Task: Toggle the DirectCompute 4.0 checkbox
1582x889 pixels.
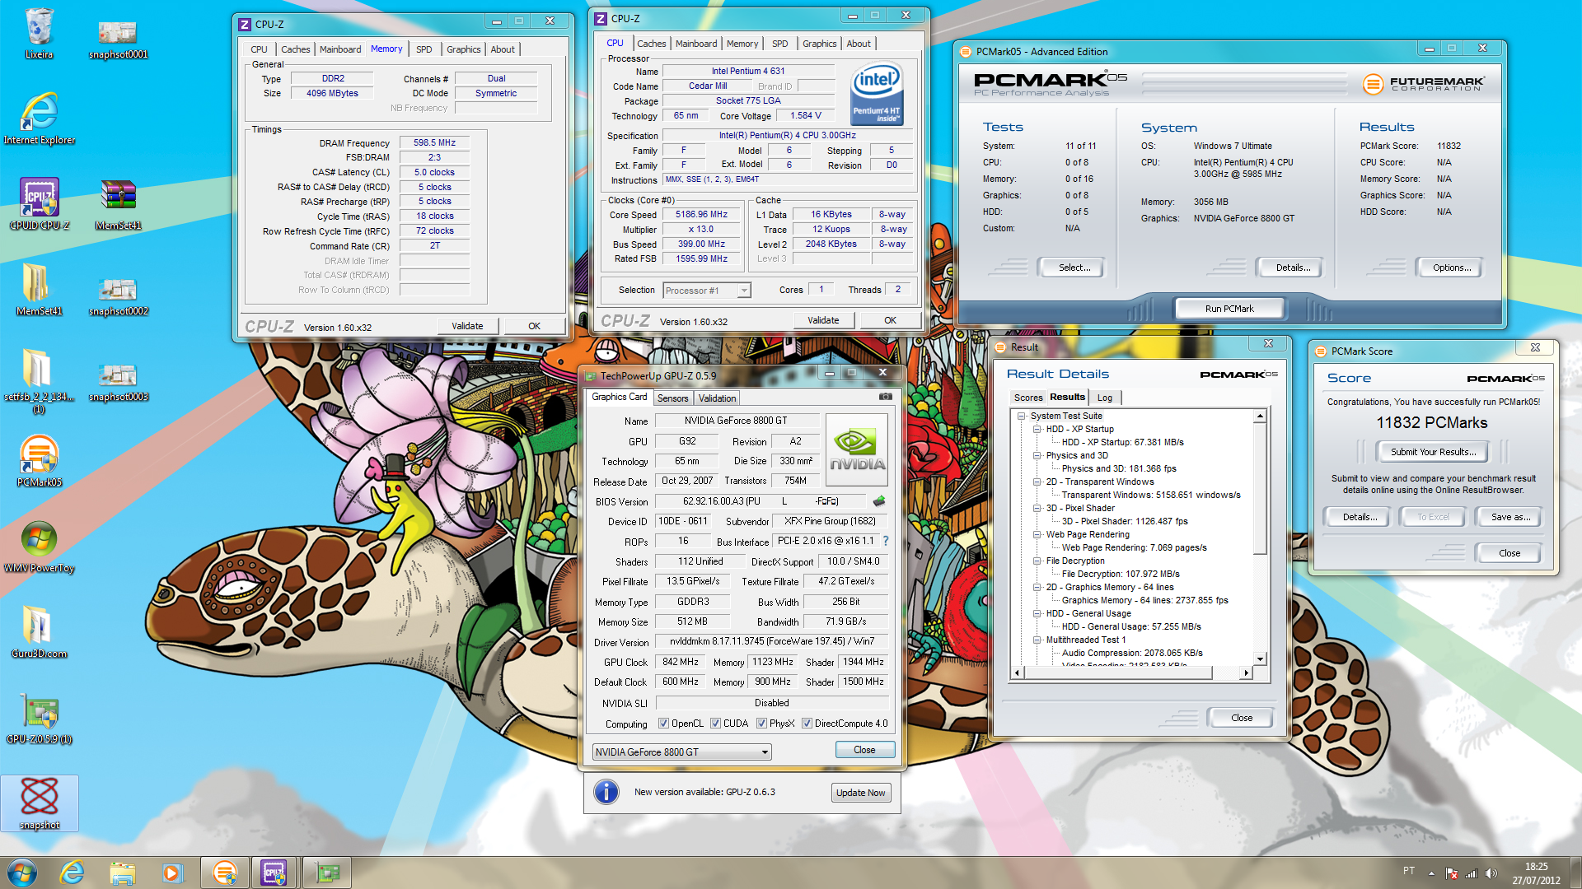Action: (807, 724)
